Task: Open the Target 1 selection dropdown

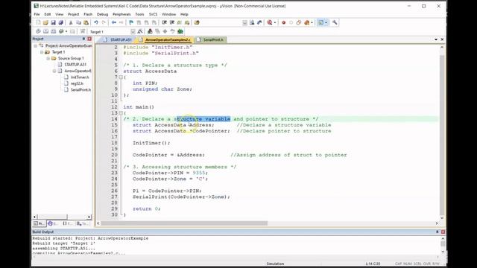Action: pos(133,31)
